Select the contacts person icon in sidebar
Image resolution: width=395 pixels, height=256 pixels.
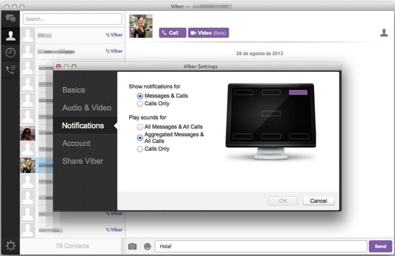(x=11, y=36)
